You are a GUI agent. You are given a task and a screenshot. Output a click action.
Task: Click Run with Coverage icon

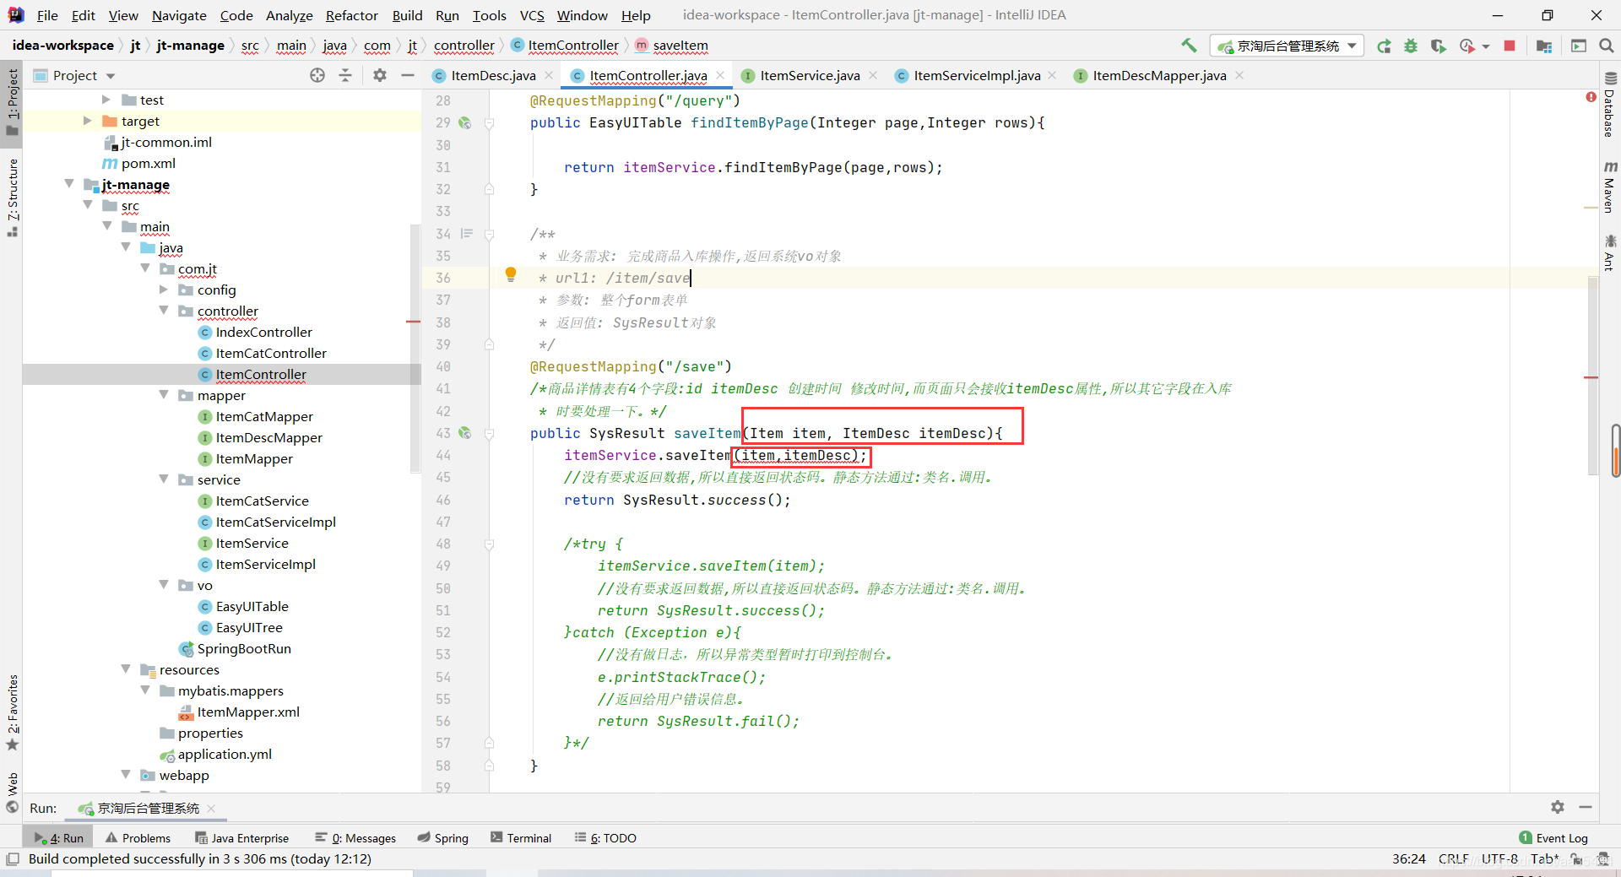point(1438,46)
